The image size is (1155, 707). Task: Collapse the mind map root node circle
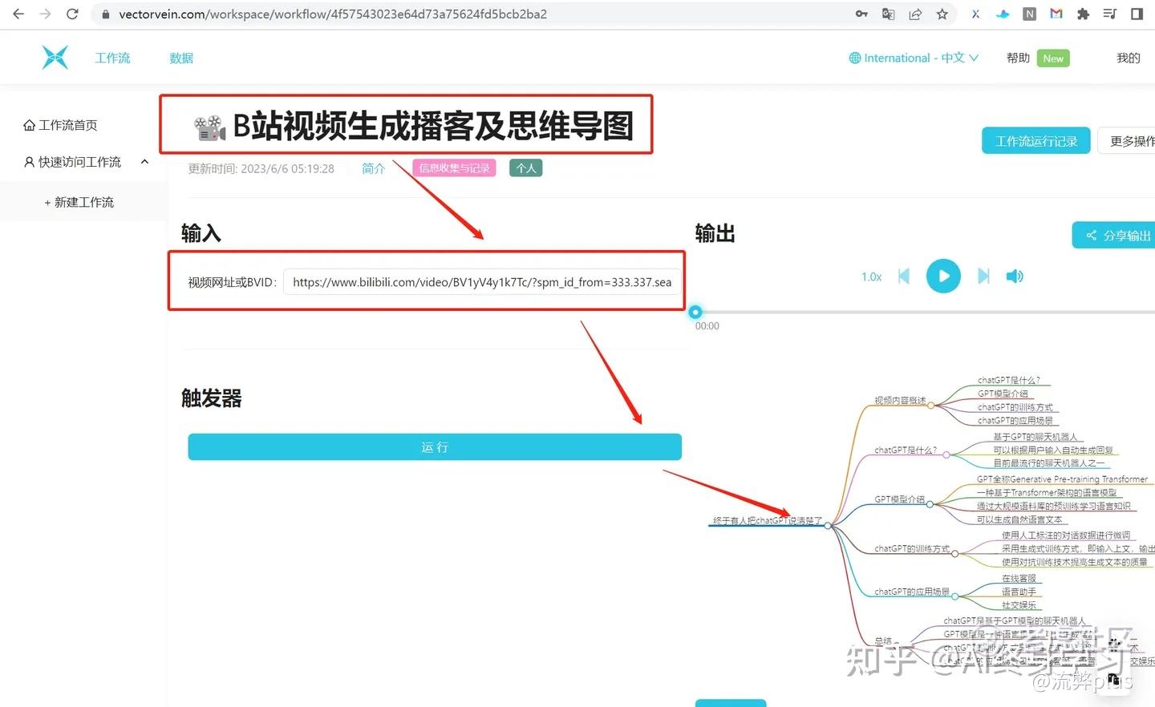828,526
